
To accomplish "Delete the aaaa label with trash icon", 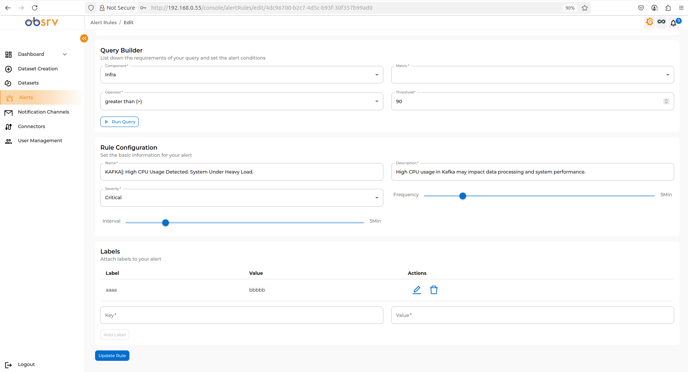I will [434, 290].
